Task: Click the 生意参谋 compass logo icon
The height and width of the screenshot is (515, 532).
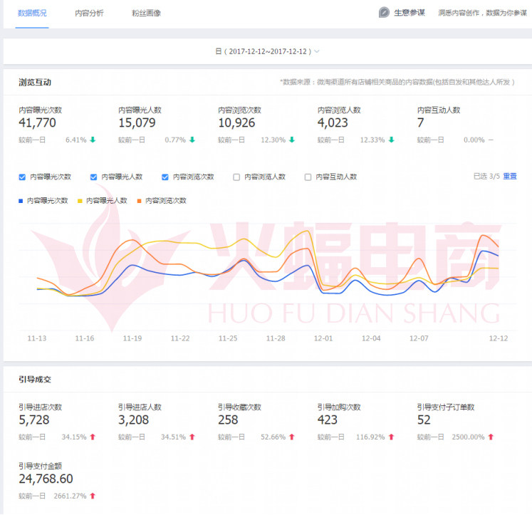Action: click(x=384, y=13)
